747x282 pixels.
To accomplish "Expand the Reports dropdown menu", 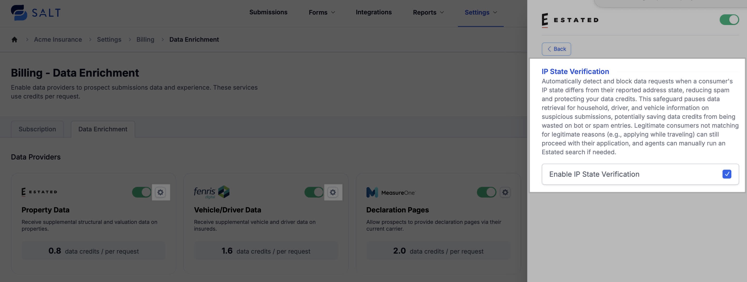I will tap(428, 12).
